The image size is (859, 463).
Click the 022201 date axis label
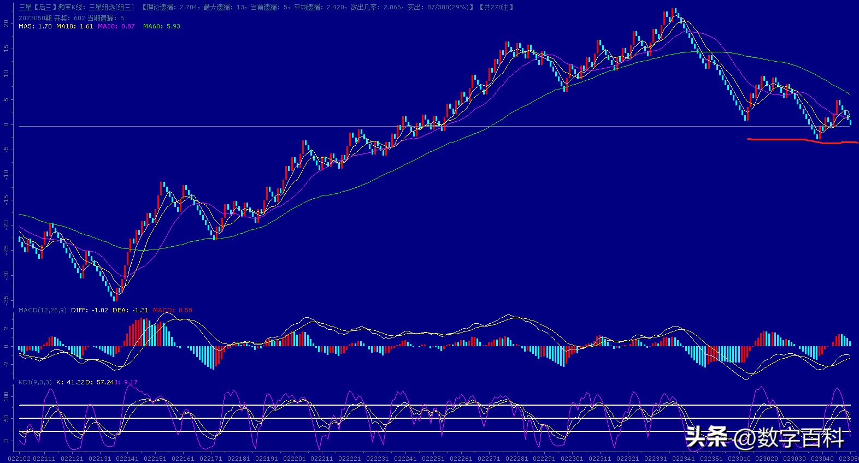click(x=295, y=459)
